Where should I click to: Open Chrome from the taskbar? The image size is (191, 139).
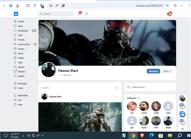(x=133, y=136)
